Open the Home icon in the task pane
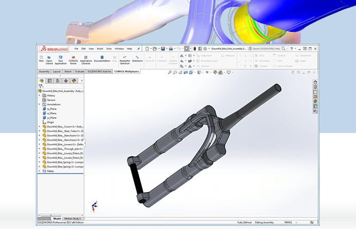356x229 pixels. (x=315, y=82)
